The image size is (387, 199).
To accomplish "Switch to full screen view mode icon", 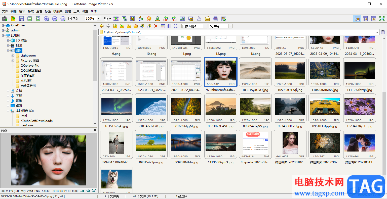I will pyautogui.click(x=382, y=19).
